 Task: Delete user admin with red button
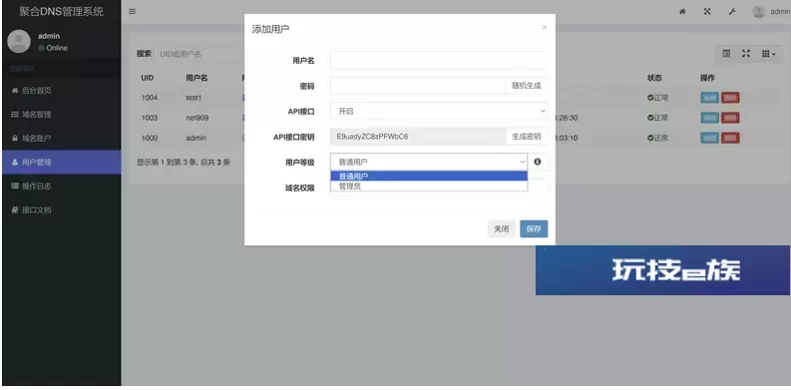click(x=730, y=138)
